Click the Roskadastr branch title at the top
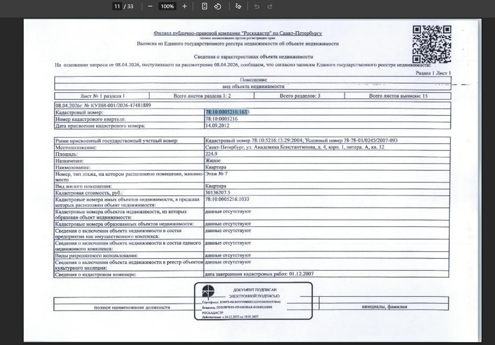 [x=238, y=33]
